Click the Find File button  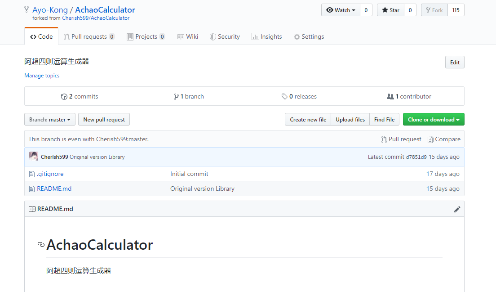click(384, 119)
